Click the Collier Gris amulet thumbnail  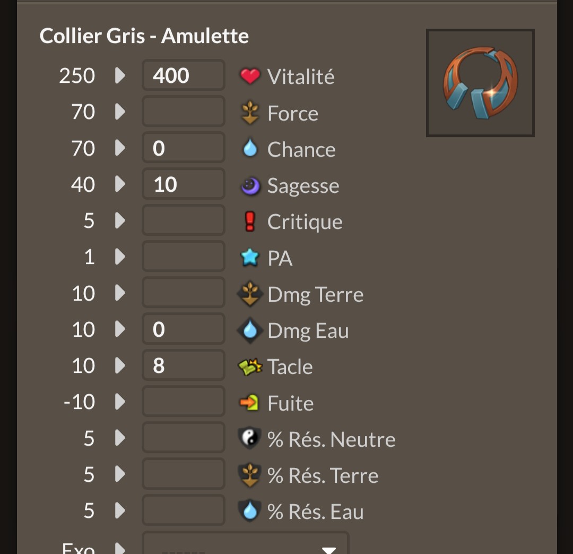coord(480,83)
